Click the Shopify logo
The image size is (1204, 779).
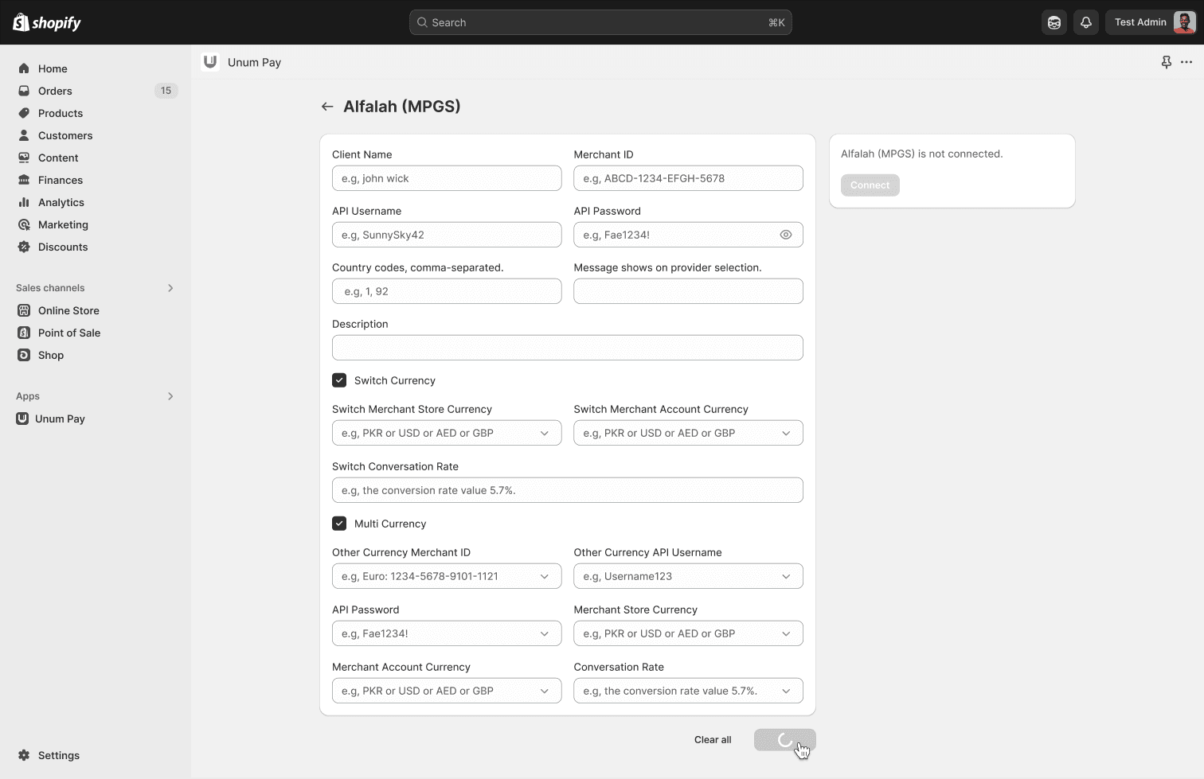pyautogui.click(x=47, y=22)
